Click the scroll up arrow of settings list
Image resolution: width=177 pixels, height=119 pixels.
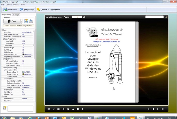[x=34, y=30]
